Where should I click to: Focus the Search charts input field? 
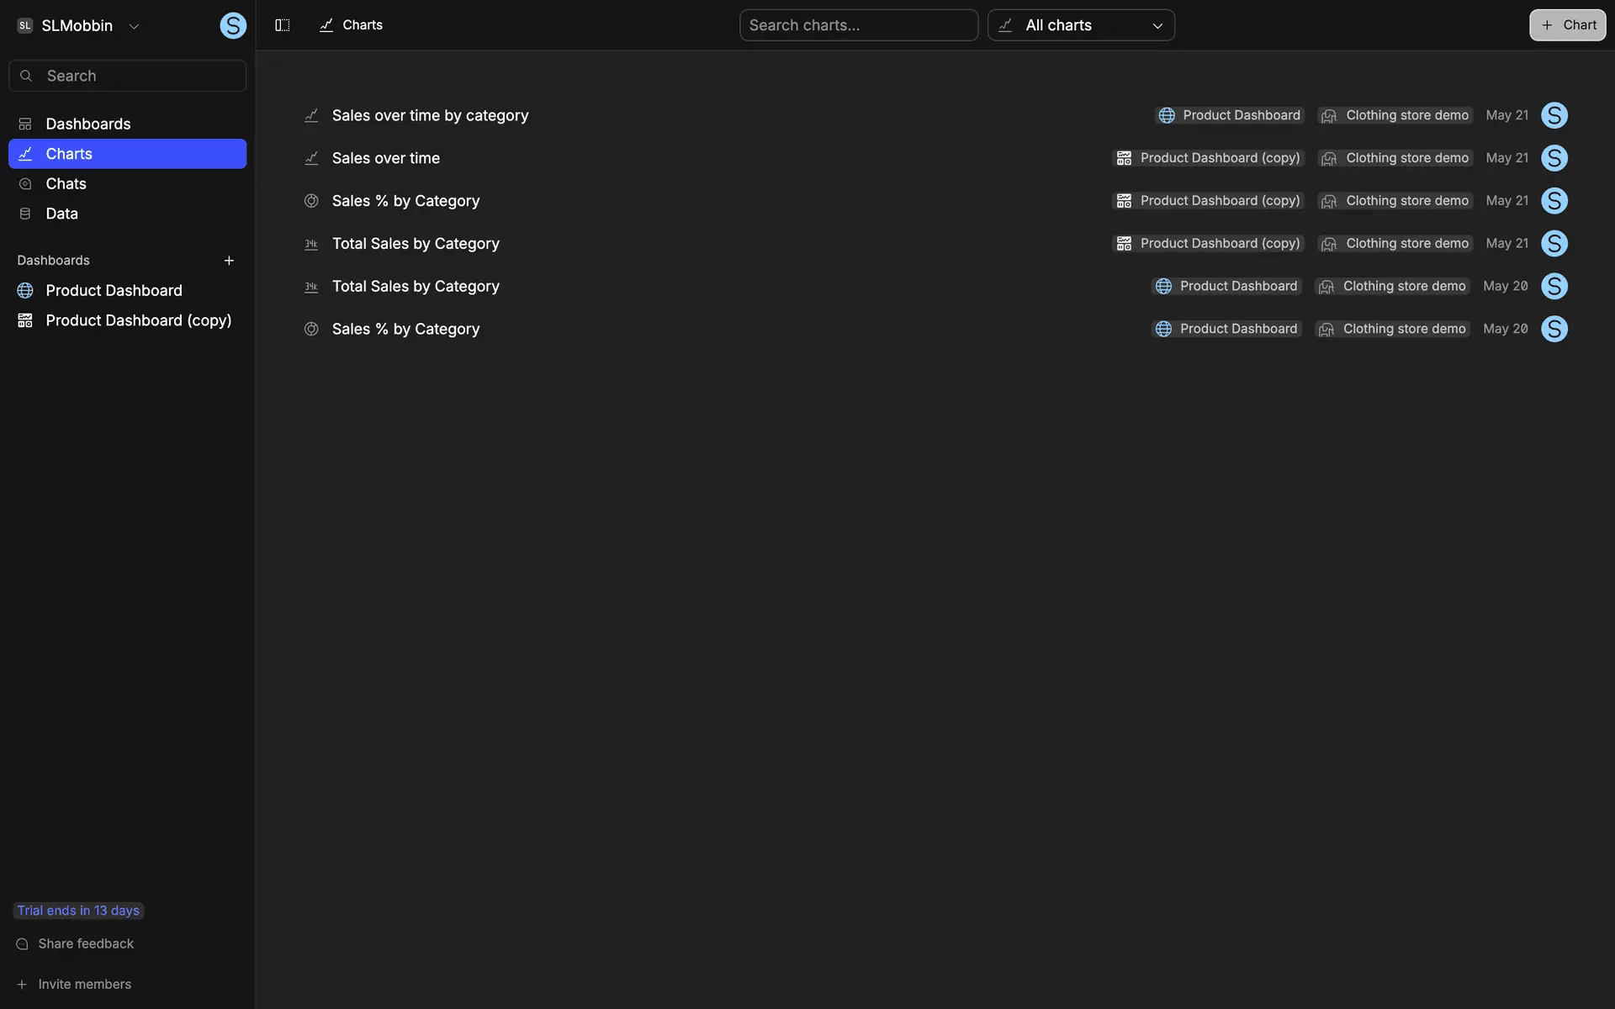858,25
